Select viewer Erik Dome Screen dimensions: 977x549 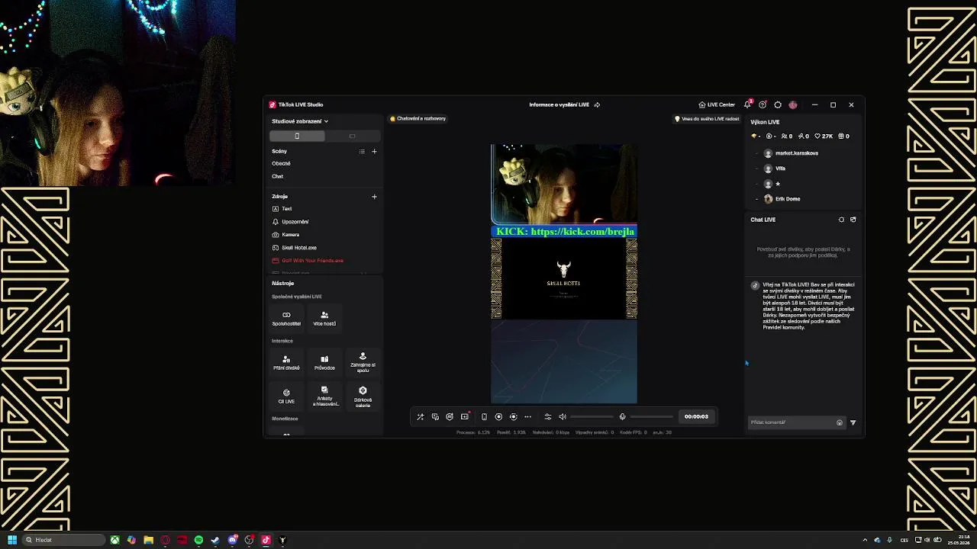tap(782, 199)
